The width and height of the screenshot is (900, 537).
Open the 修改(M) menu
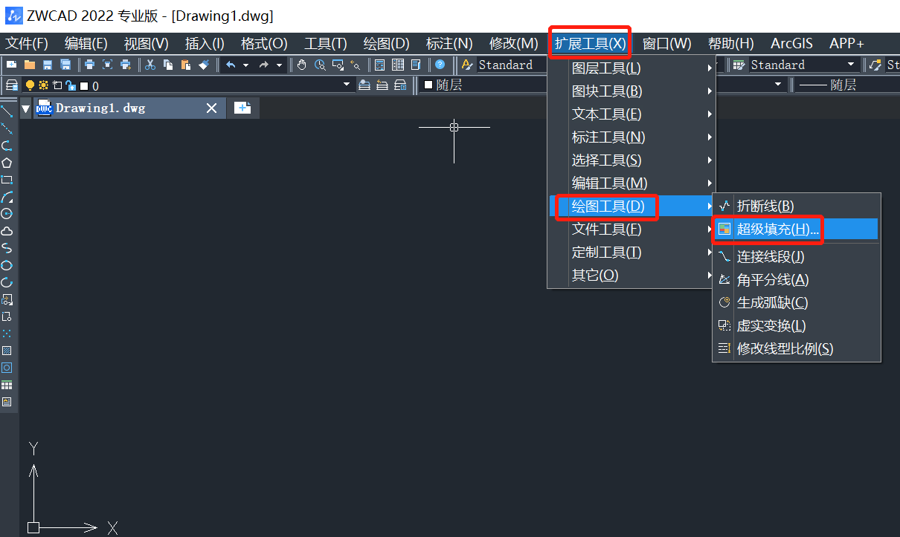coord(514,44)
